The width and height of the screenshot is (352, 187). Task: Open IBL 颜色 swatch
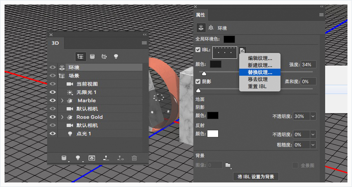pos(216,64)
